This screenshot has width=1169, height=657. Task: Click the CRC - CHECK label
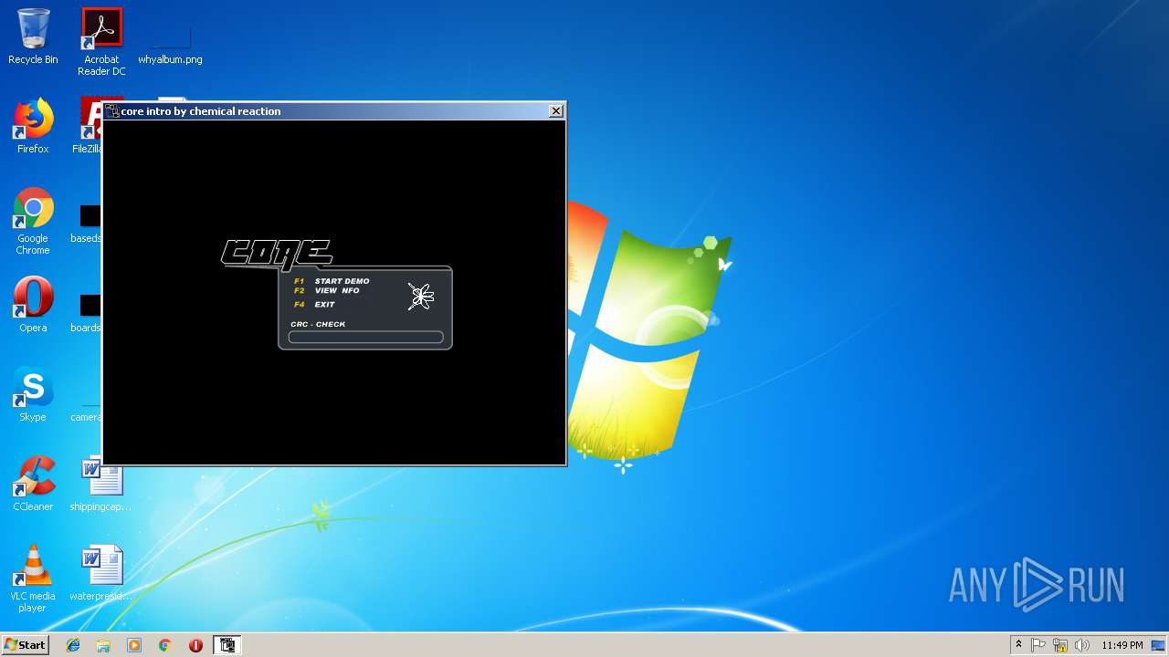pyautogui.click(x=318, y=324)
